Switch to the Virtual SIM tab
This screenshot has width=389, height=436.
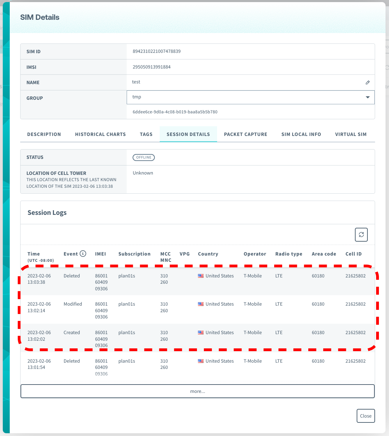click(x=351, y=134)
